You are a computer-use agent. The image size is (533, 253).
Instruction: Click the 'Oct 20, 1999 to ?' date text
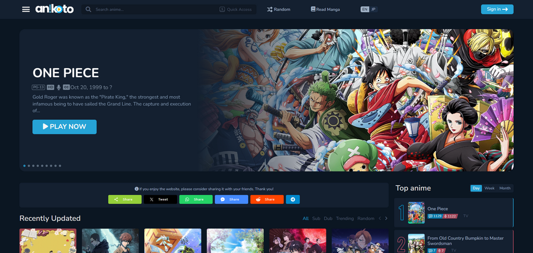(x=92, y=87)
